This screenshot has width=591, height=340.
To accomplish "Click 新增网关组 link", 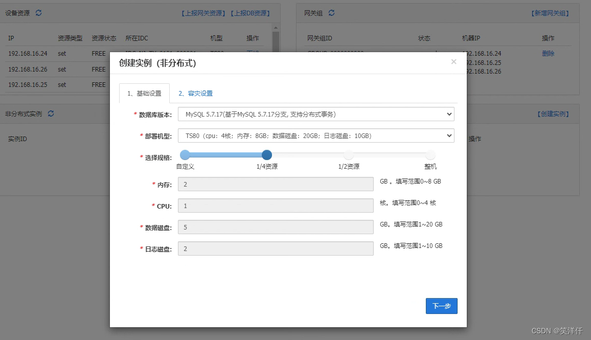I will click(550, 13).
